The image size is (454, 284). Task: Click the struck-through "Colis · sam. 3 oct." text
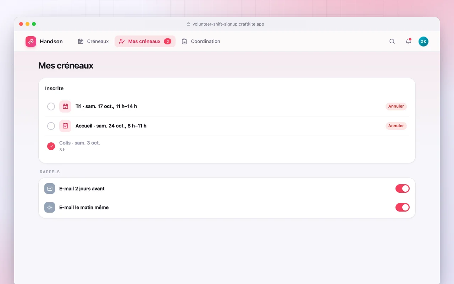80,143
